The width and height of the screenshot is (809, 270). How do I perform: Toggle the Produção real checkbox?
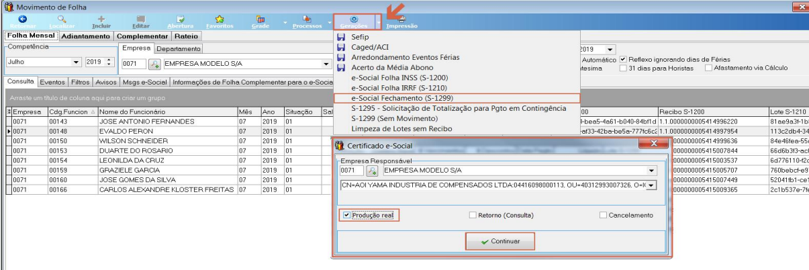click(346, 215)
